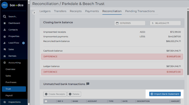
Task: Click the closing bank balance amount field
Action: [x=165, y=23]
